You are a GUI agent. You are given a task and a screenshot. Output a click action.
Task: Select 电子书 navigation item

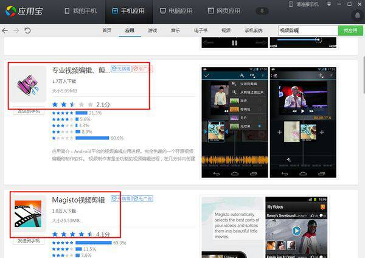pos(201,30)
